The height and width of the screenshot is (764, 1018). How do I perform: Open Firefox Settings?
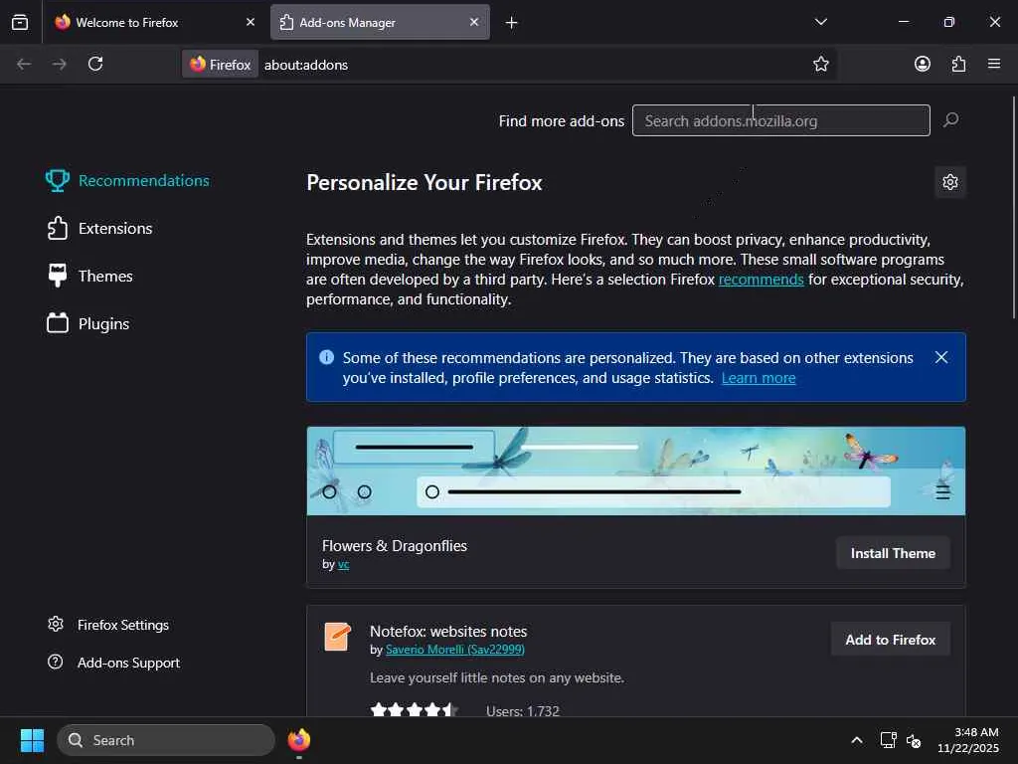pyautogui.click(x=108, y=625)
